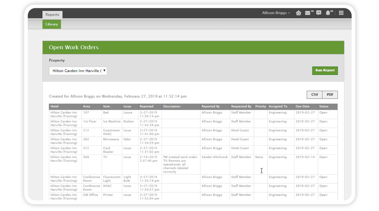Export the report as CSV
379x211 pixels.
pos(315,95)
